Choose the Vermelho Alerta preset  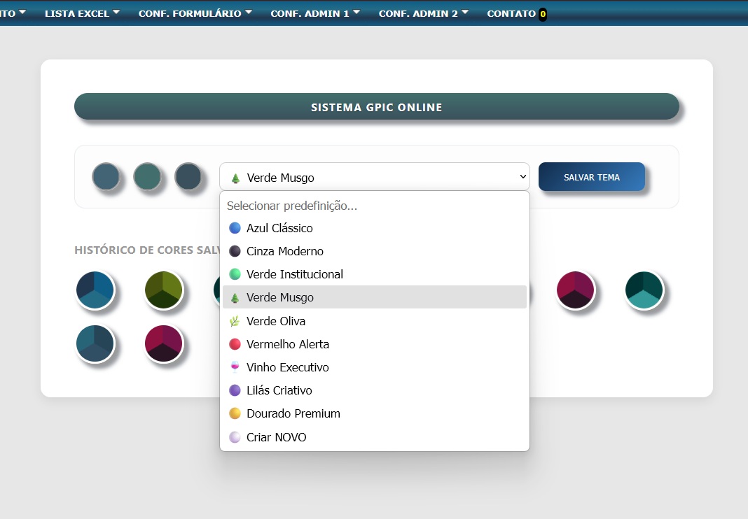pos(287,344)
